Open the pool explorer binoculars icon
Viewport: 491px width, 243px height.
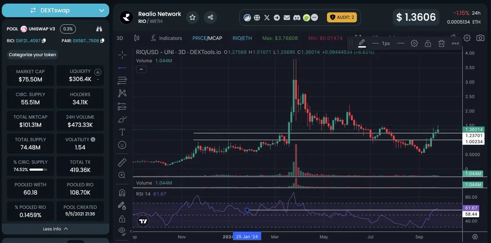coord(99,29)
